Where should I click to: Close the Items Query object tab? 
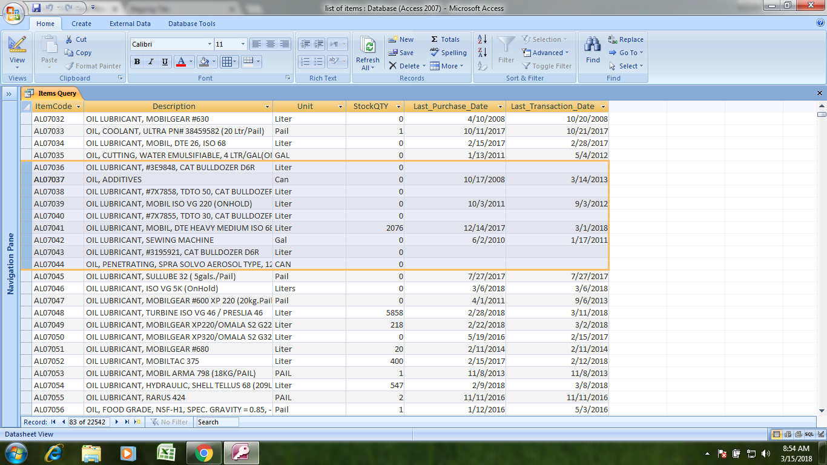coord(820,93)
